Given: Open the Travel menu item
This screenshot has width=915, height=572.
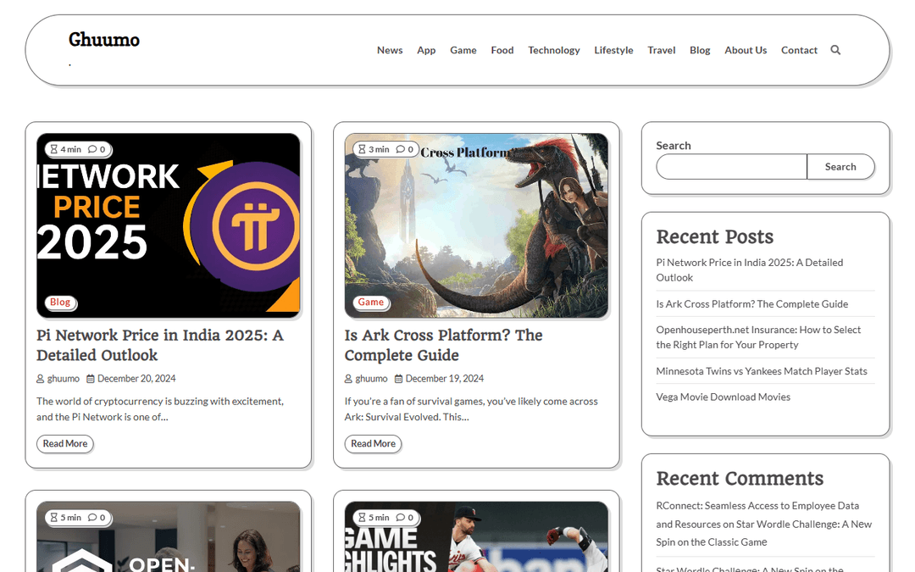Looking at the screenshot, I should pos(661,50).
